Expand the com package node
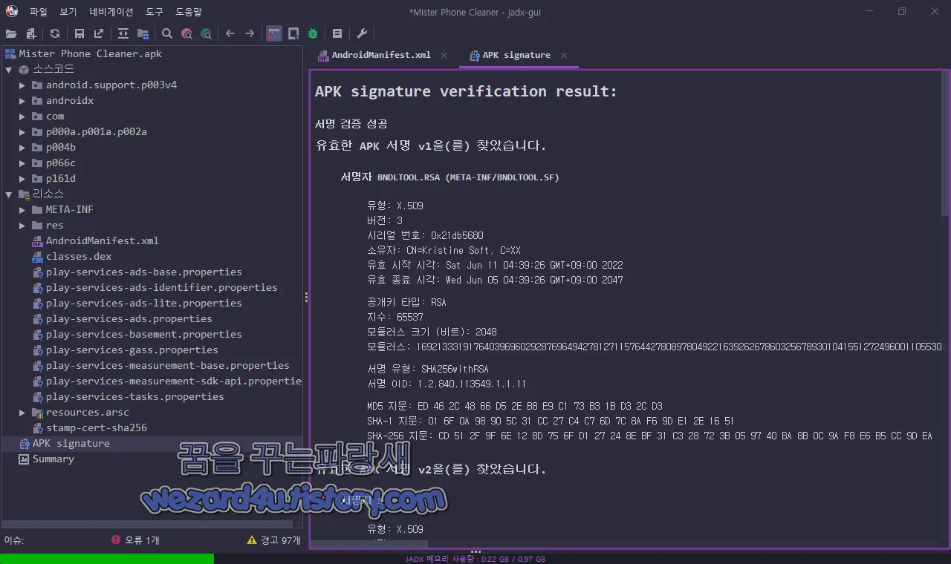 tap(22, 116)
